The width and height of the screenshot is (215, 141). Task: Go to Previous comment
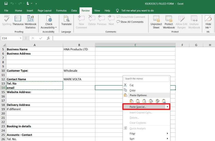(102, 20)
